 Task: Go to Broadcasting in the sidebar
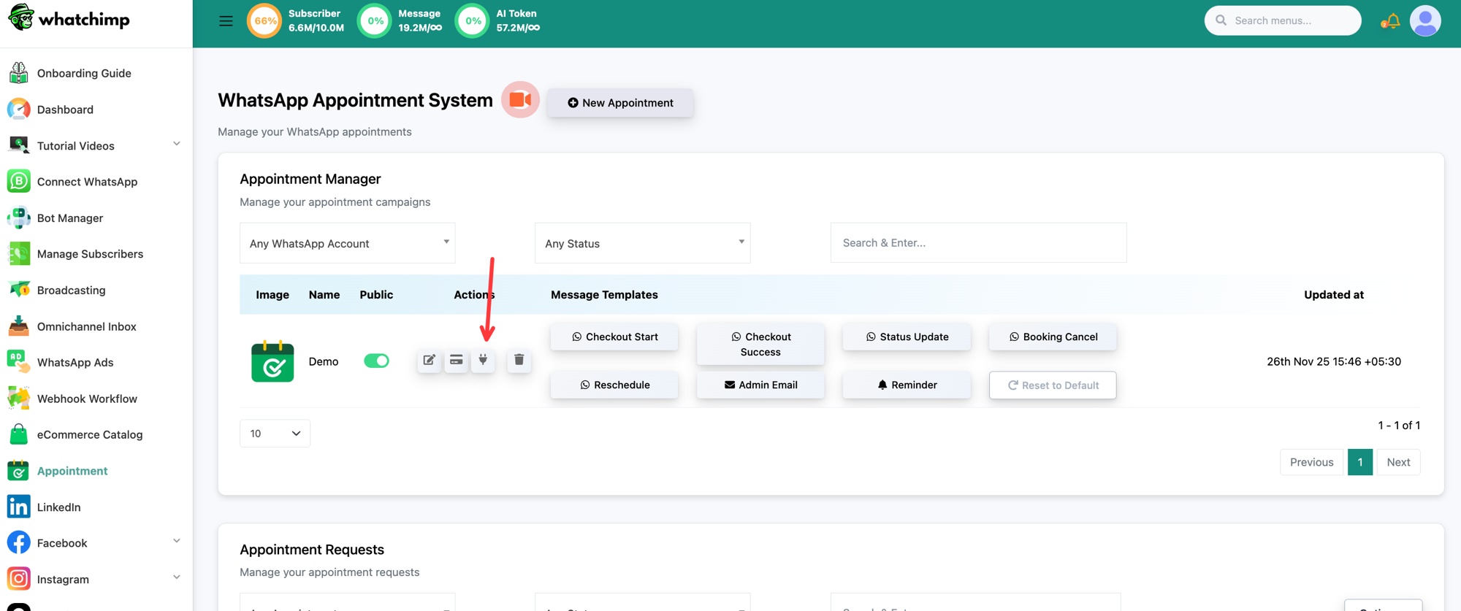71,290
